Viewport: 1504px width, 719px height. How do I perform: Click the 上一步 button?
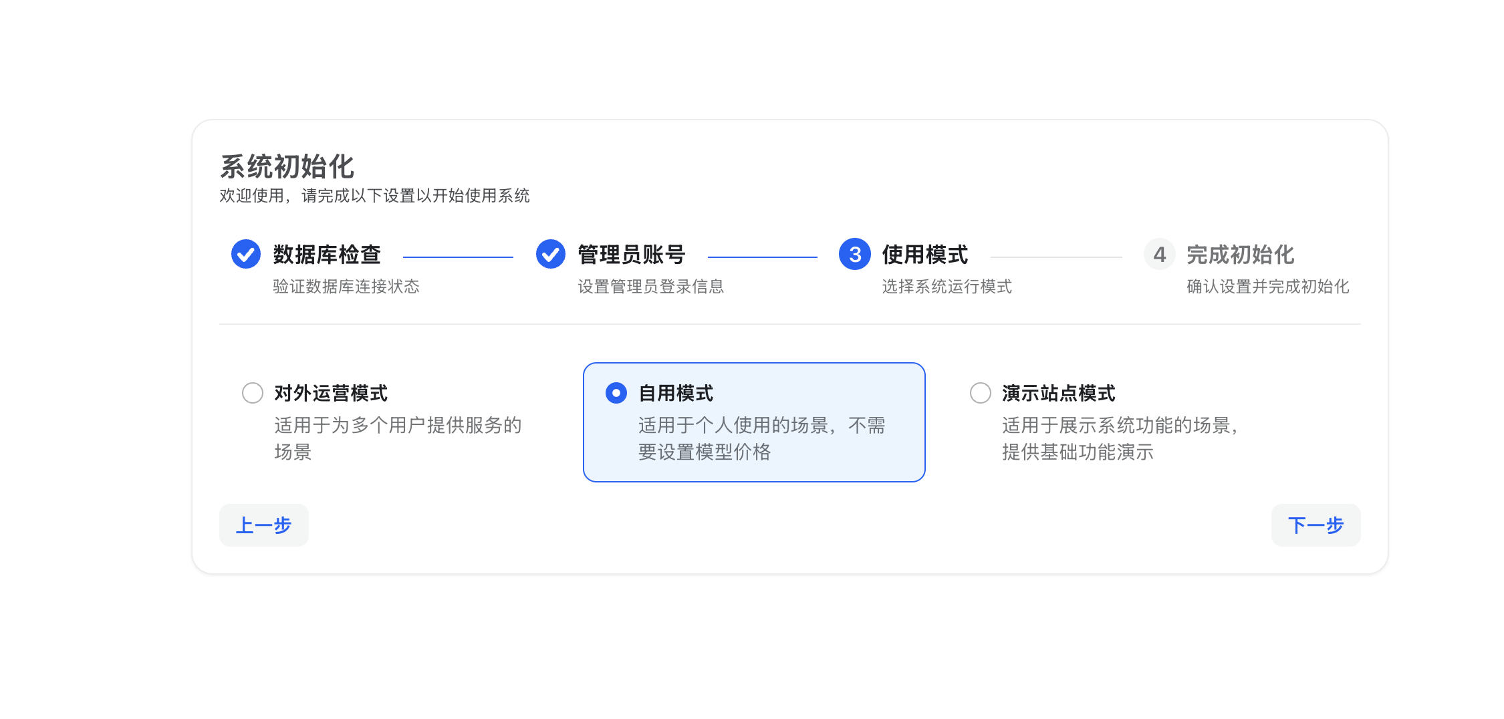click(x=264, y=525)
